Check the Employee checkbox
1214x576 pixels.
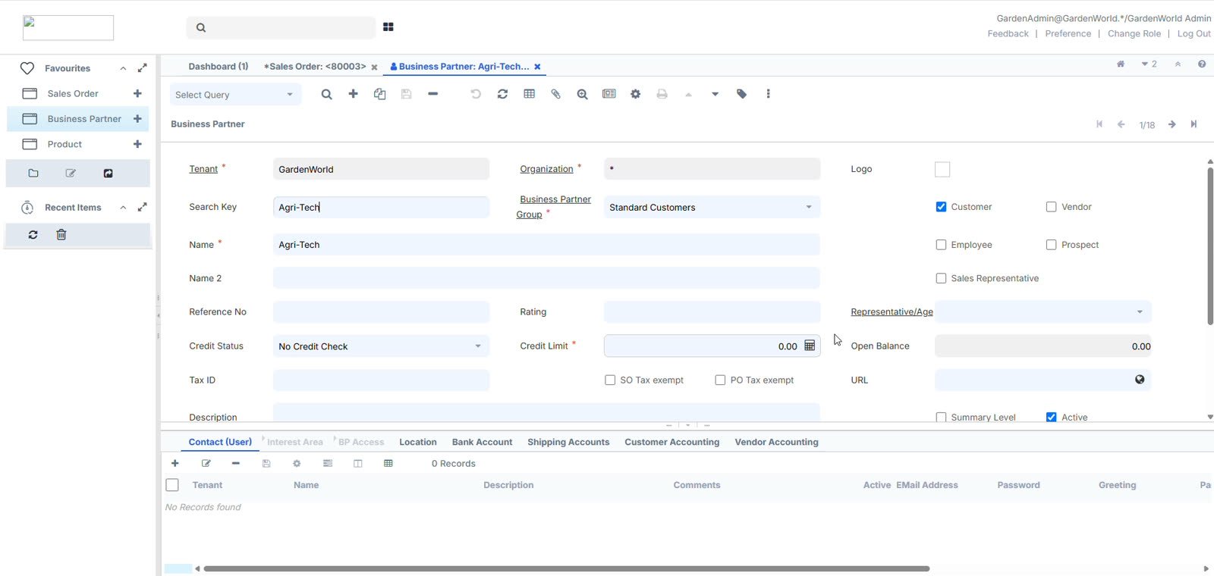[941, 245]
